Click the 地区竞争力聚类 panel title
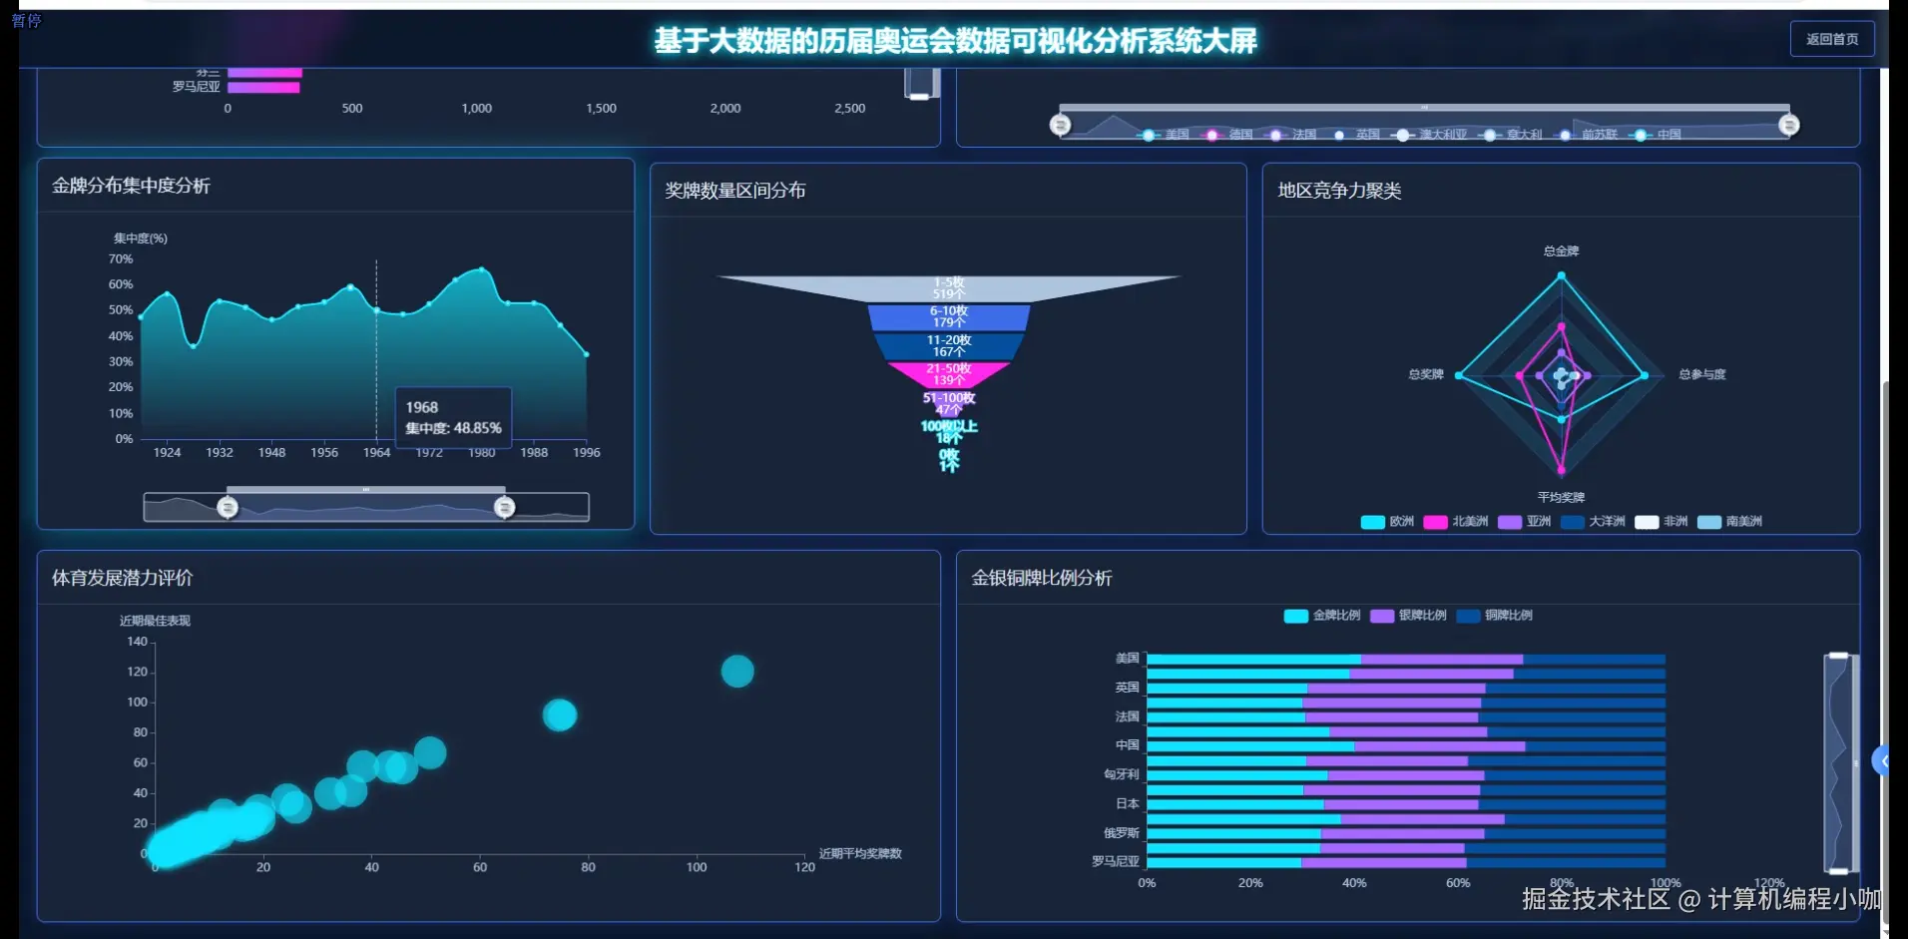The height and width of the screenshot is (939, 1908). click(x=1339, y=191)
